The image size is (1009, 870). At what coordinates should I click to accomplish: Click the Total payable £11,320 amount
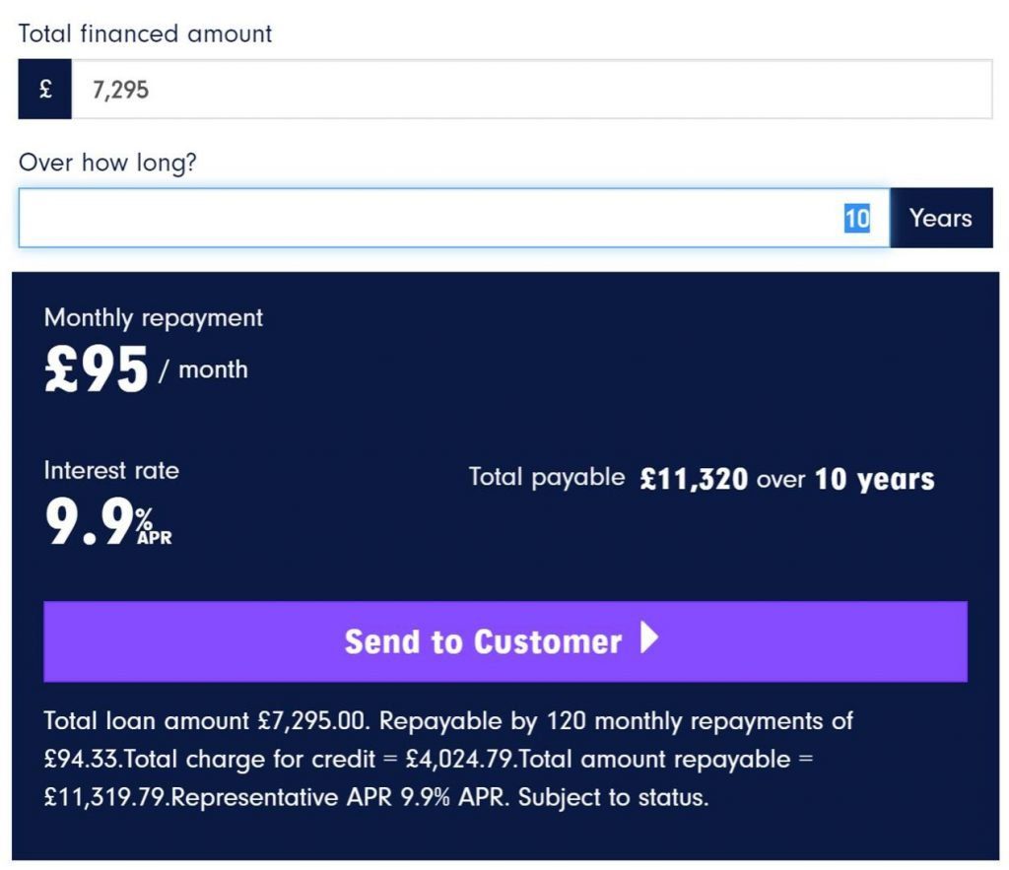coord(694,479)
